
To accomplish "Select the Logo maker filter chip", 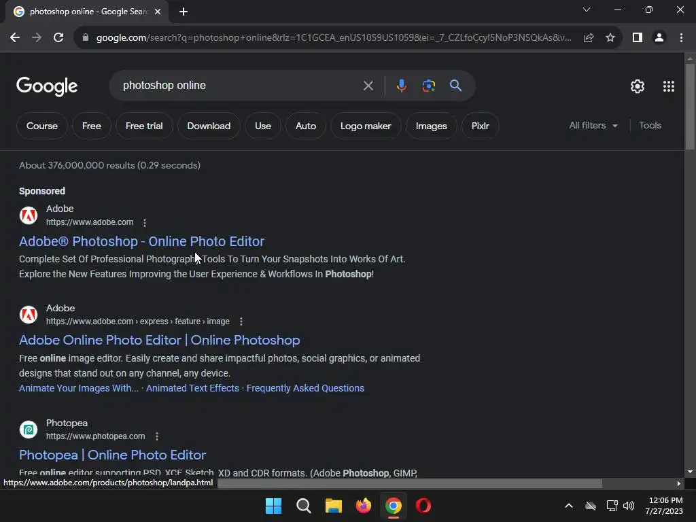I will (366, 126).
